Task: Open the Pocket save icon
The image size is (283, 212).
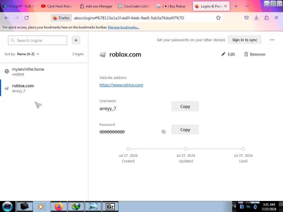Action: [x=246, y=18]
